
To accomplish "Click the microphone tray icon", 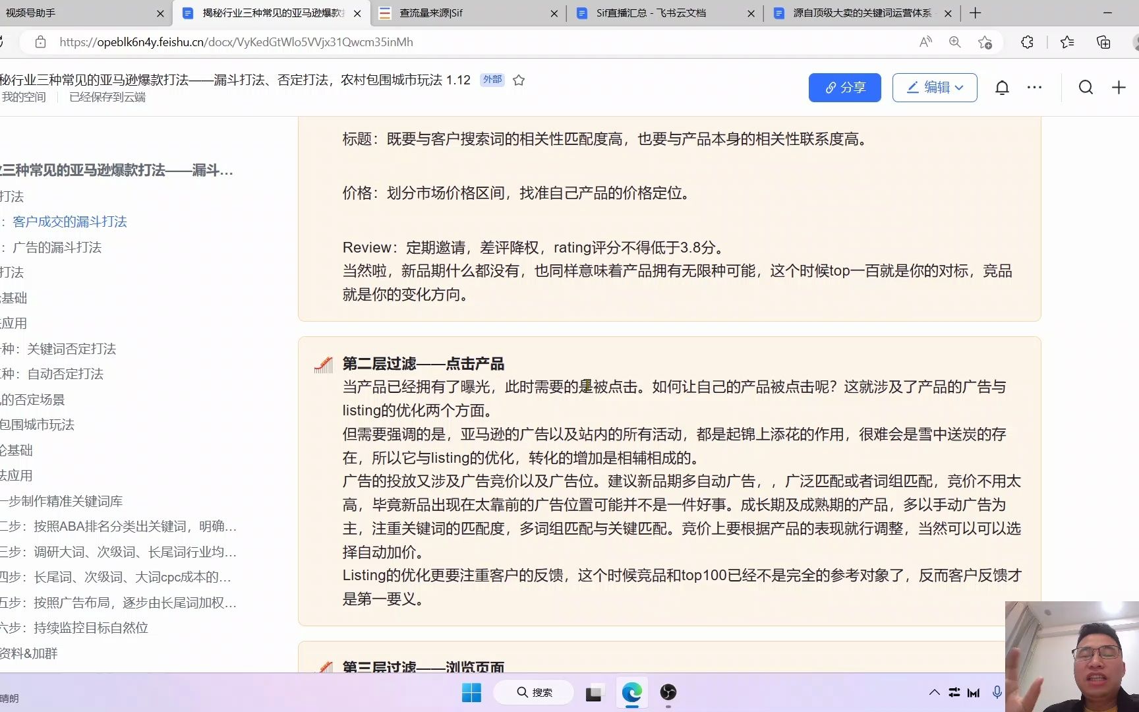I will (997, 692).
